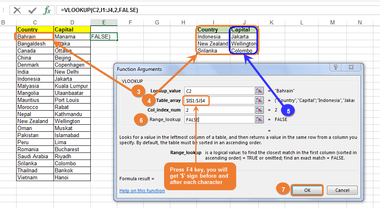380x208 pixels.
Task: Select the Oman cell
Action: pos(35,128)
